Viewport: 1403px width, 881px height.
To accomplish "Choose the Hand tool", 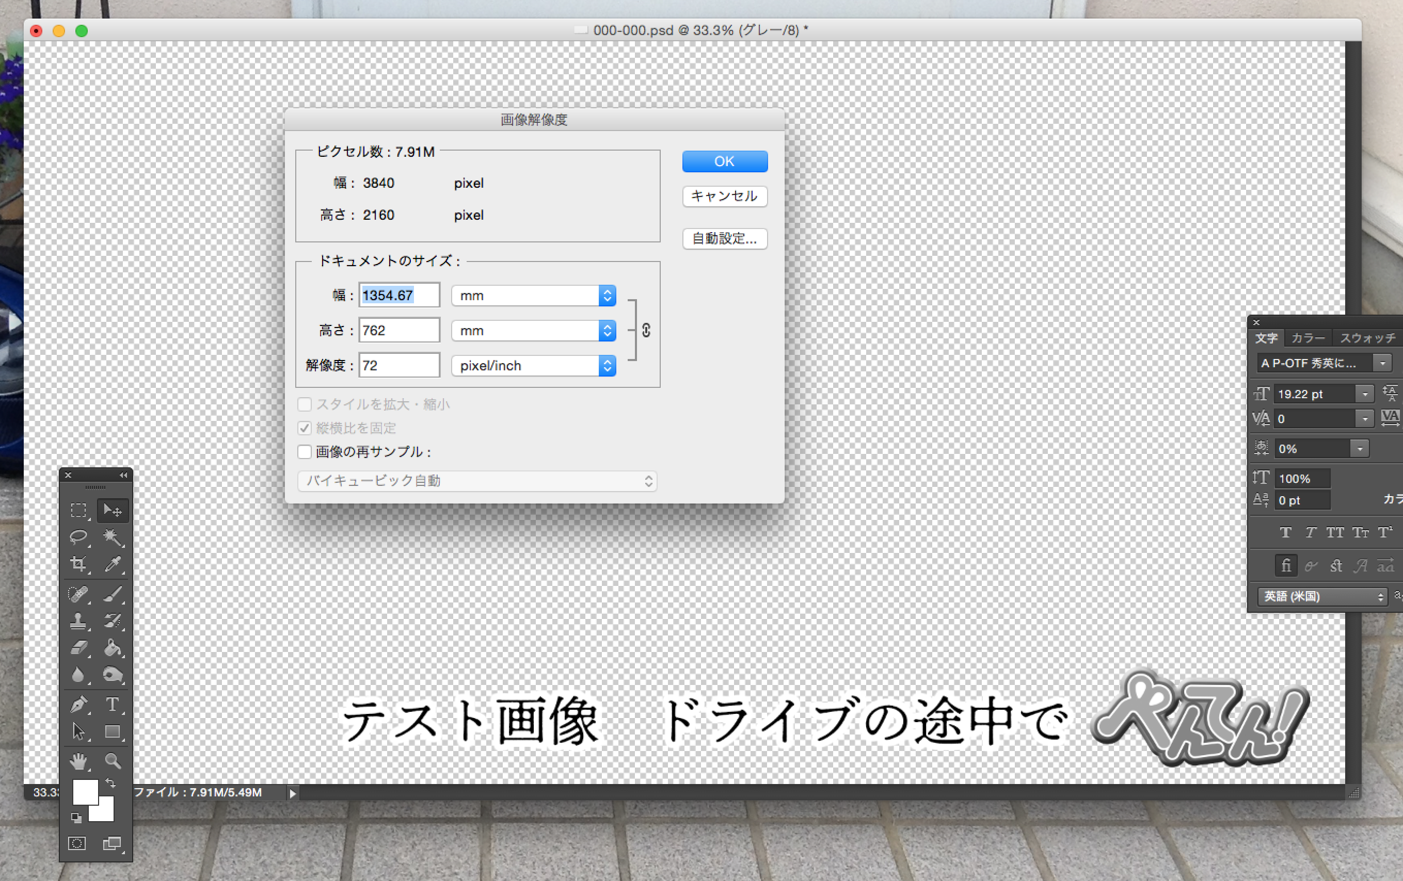I will click(78, 760).
